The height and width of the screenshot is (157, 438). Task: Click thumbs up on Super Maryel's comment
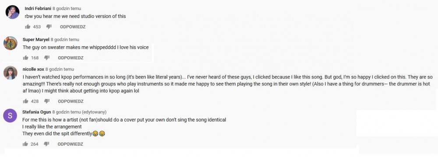pos(25,58)
